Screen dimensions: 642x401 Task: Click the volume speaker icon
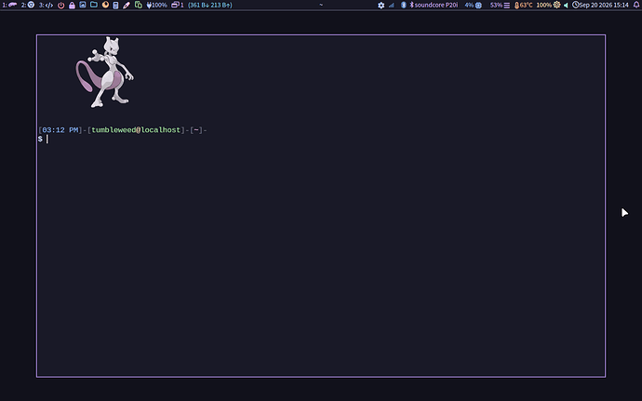(x=566, y=5)
